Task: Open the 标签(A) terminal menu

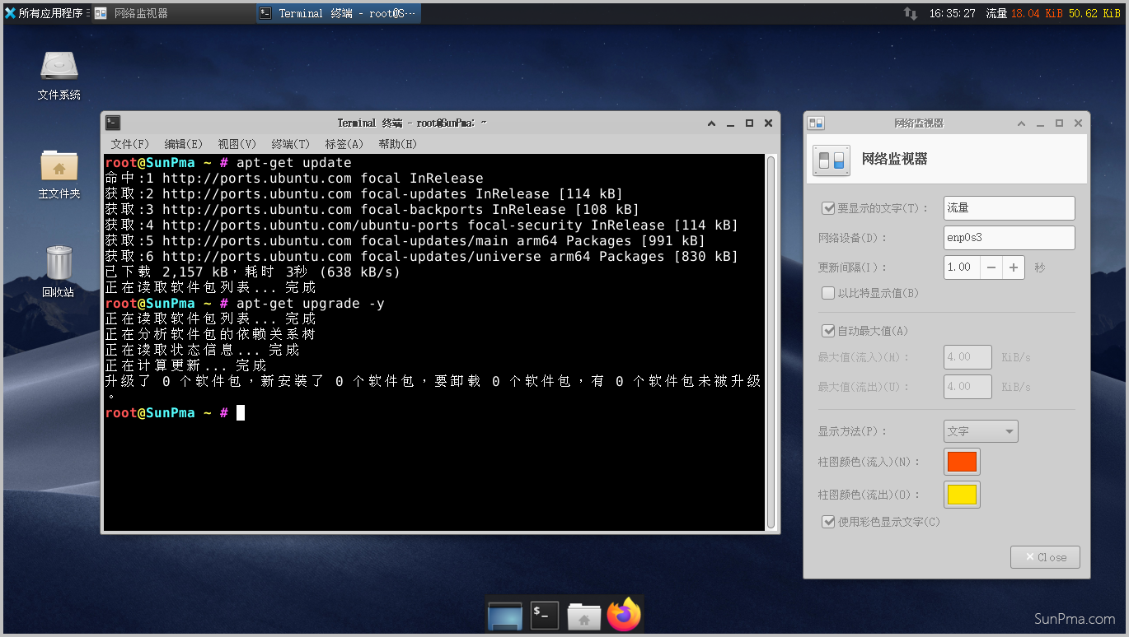Action: coord(344,144)
